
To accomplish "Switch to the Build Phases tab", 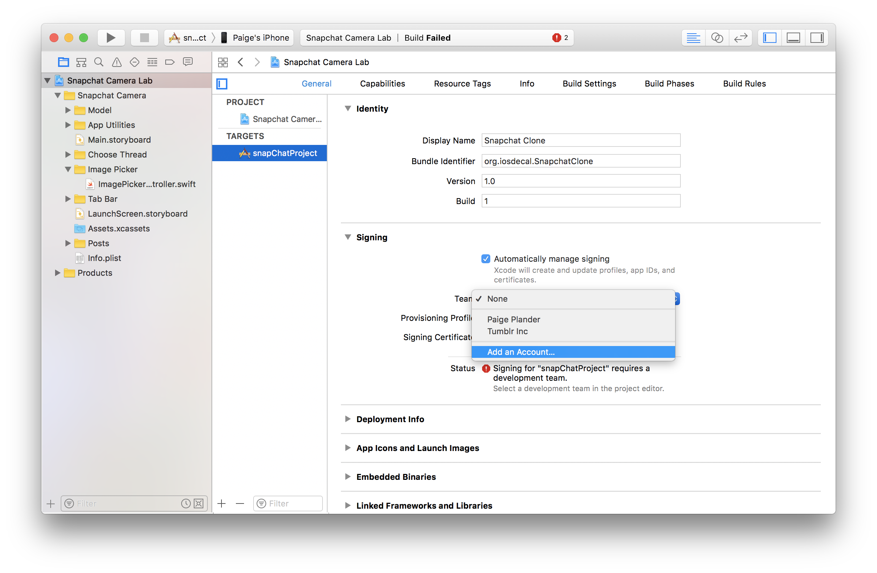I will [x=669, y=84].
